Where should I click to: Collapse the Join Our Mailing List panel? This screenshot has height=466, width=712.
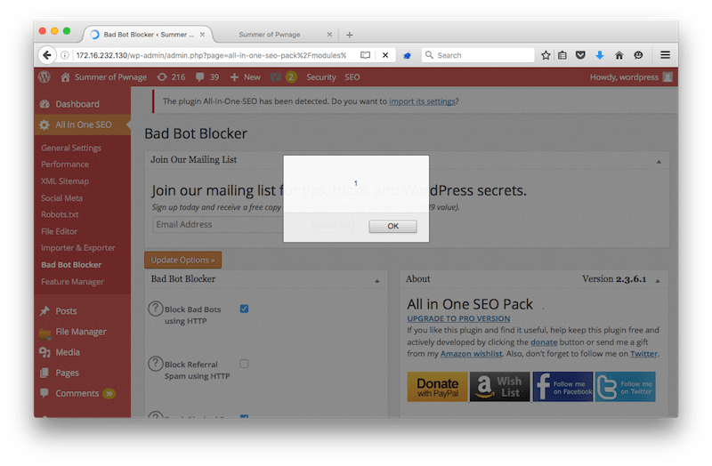point(659,162)
